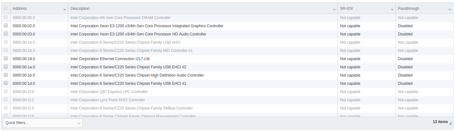Image resolution: width=455 pixels, height=131 pixels.
Task: Check the box for address 0000:00:1b.0
Action: (x=5, y=75)
